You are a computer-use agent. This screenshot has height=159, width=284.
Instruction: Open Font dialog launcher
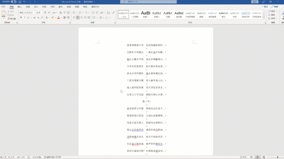tap(70, 23)
